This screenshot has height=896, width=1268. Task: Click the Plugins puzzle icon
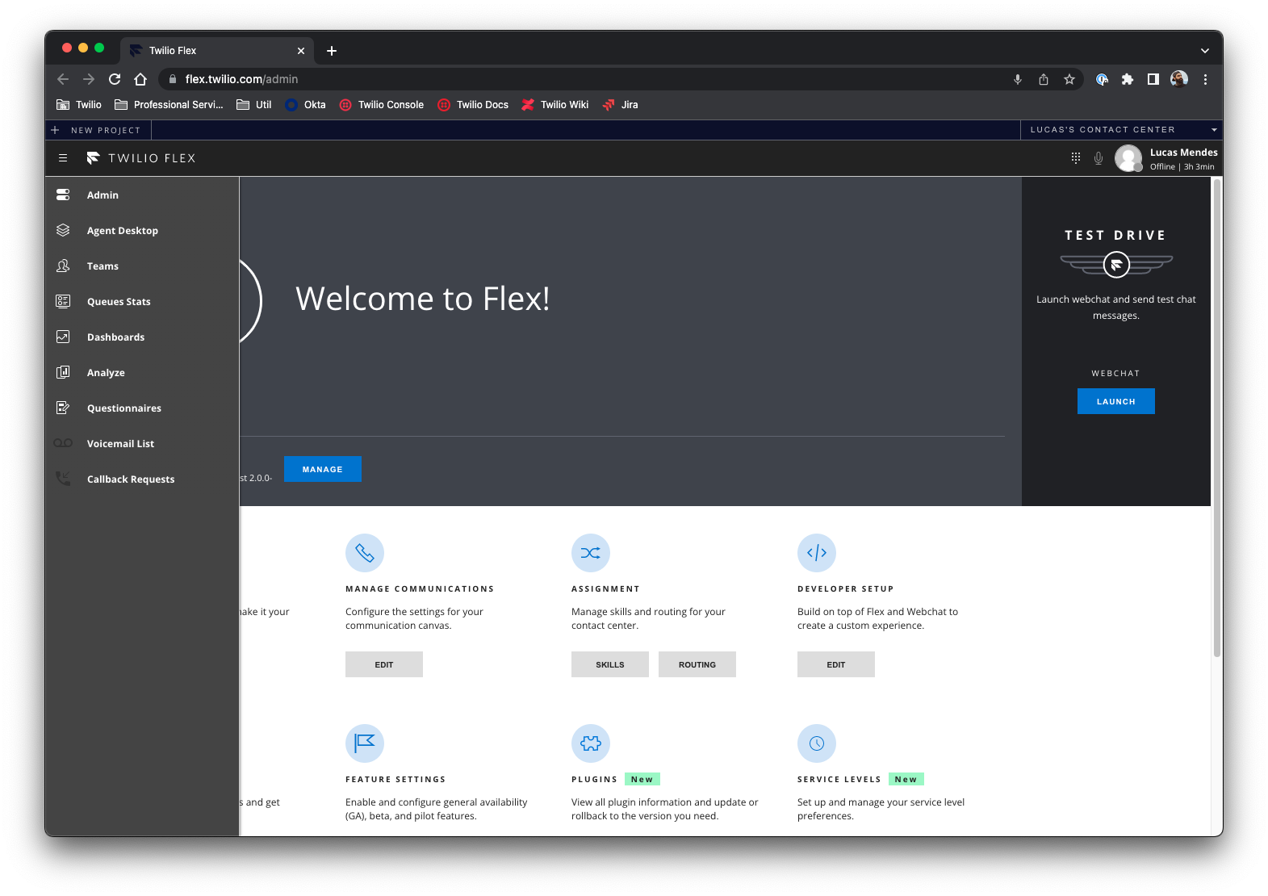pos(591,743)
